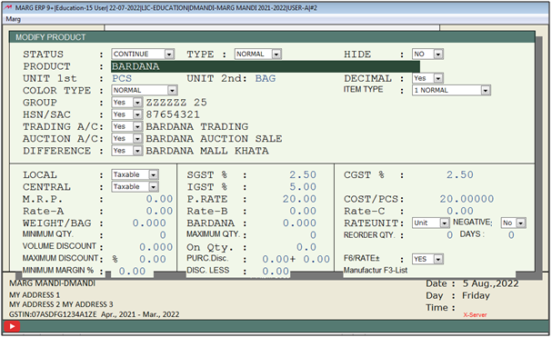Click the Rate-B value field
The image size is (552, 337).
(x=303, y=211)
